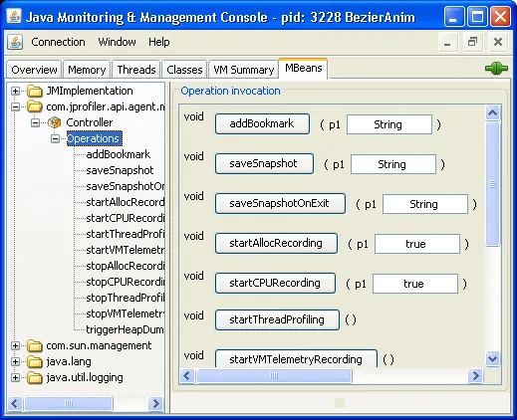Click the operations panel scroll left arrow
The width and height of the screenshot is (517, 420).
[x=187, y=376]
